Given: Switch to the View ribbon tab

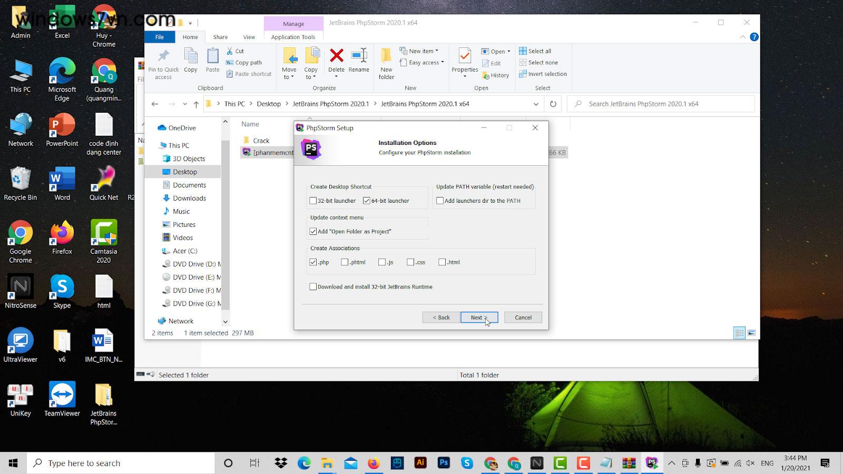Looking at the screenshot, I should pos(249,37).
